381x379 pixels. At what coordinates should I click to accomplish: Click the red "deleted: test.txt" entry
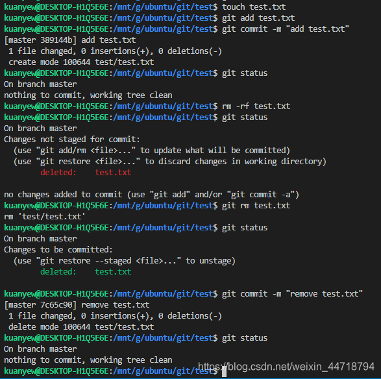[x=86, y=173]
